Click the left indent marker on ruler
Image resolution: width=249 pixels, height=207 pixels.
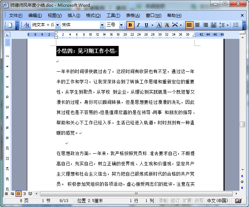pos(56,37)
